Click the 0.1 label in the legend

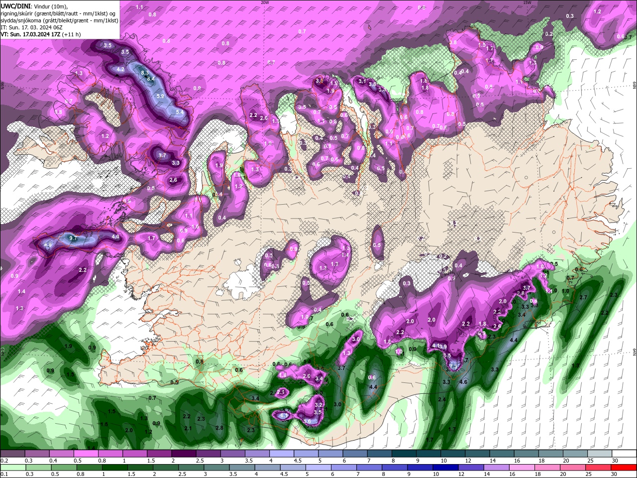(4, 475)
